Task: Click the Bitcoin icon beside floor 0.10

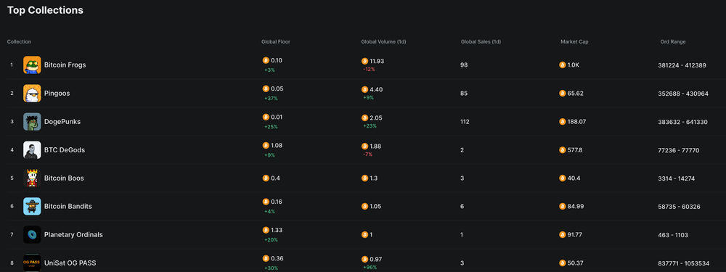Action: (266, 60)
